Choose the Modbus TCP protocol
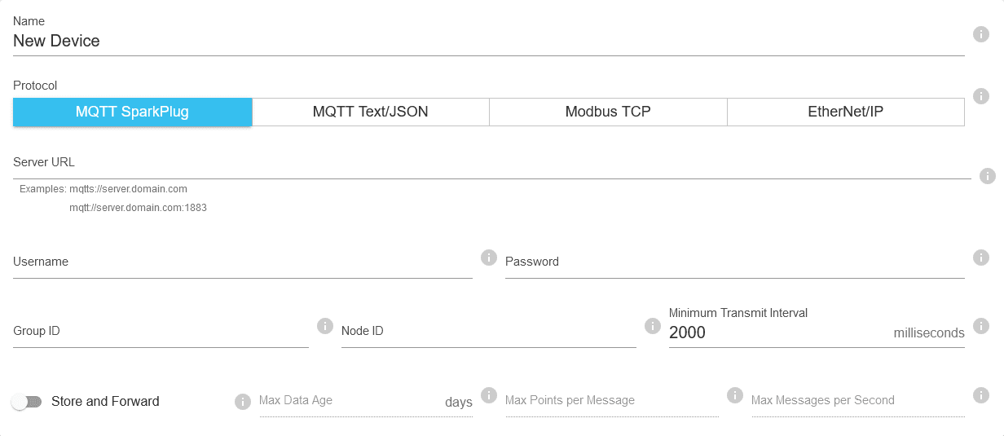 608,112
